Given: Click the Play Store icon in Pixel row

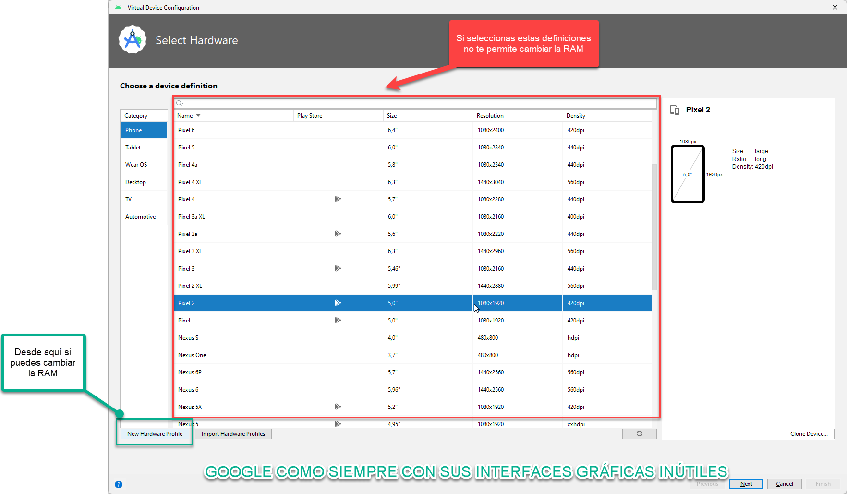Looking at the screenshot, I should click(338, 320).
